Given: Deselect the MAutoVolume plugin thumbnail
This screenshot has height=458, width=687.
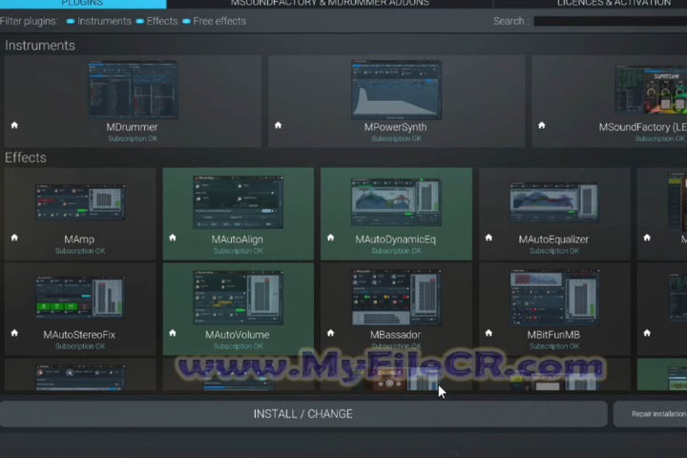Looking at the screenshot, I should coord(238,297).
